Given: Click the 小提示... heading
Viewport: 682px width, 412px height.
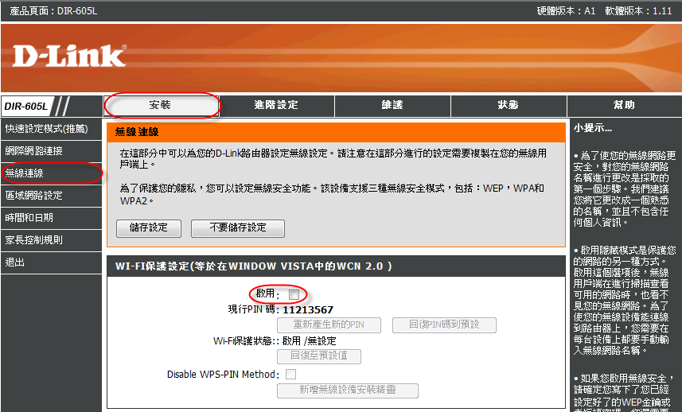Looking at the screenshot, I should [x=593, y=128].
